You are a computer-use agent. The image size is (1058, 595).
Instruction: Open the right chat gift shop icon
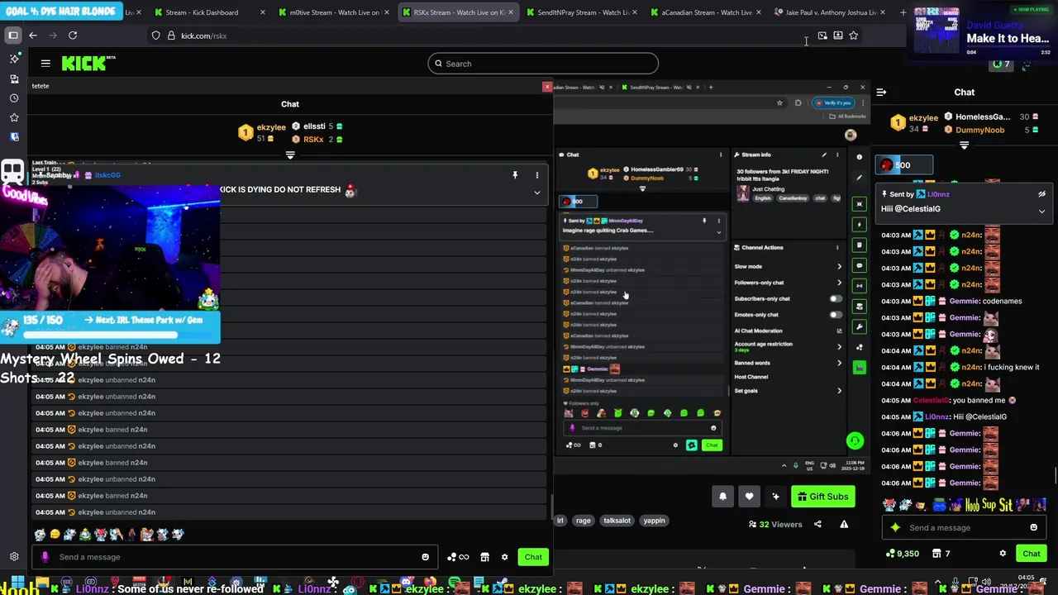(938, 554)
